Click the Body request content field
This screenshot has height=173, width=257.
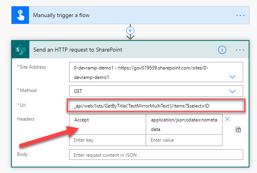click(155, 155)
